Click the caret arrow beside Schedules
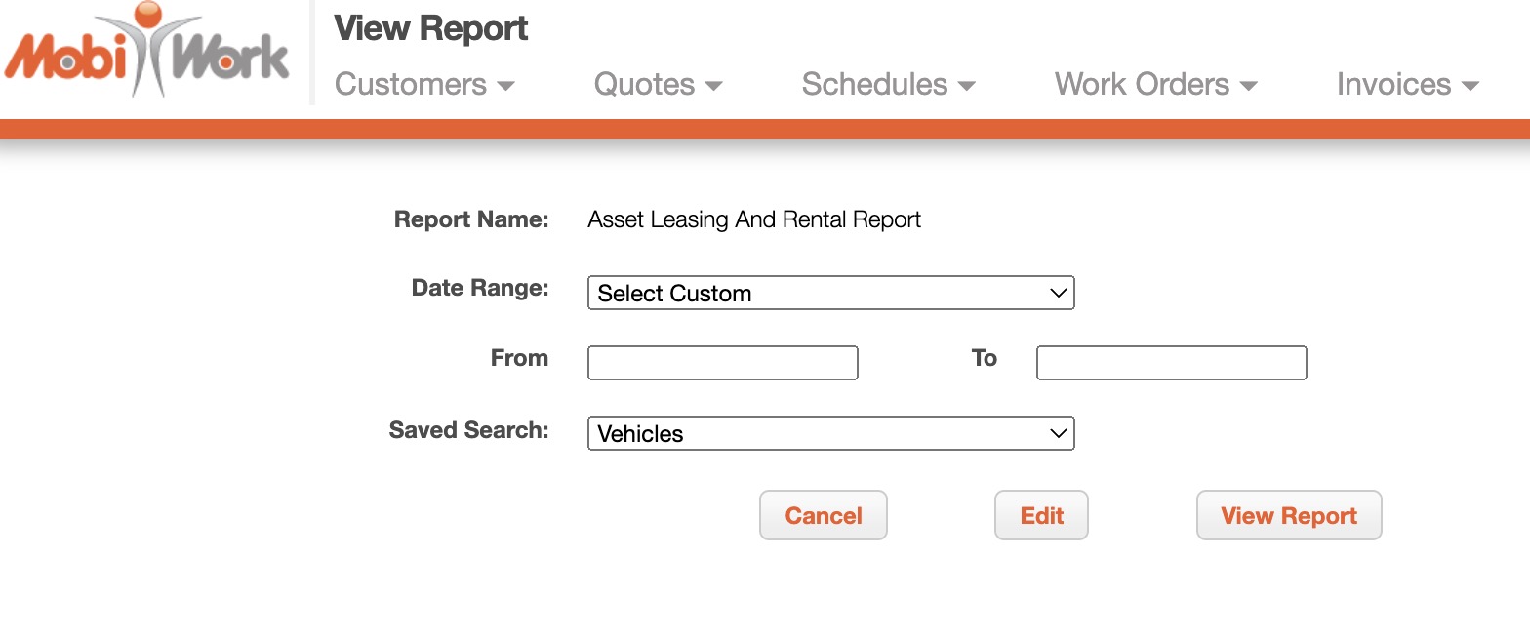Viewport: 1530px width, 638px height. pyautogui.click(x=967, y=86)
